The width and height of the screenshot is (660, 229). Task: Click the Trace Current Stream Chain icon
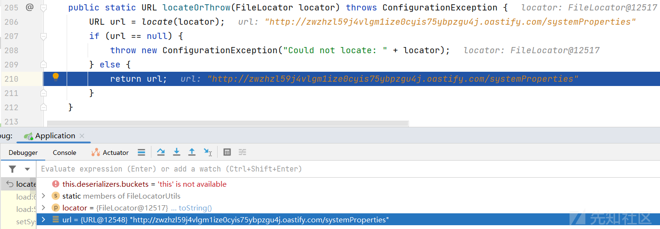tap(242, 152)
